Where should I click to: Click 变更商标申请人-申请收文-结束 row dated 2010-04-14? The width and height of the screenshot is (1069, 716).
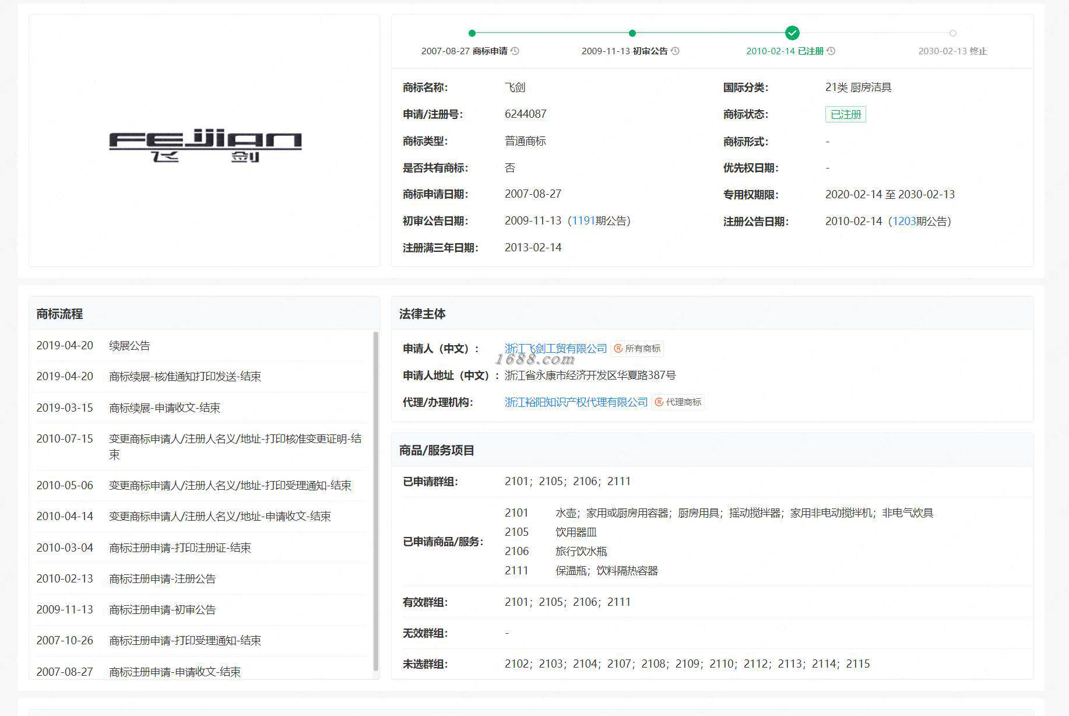click(201, 517)
